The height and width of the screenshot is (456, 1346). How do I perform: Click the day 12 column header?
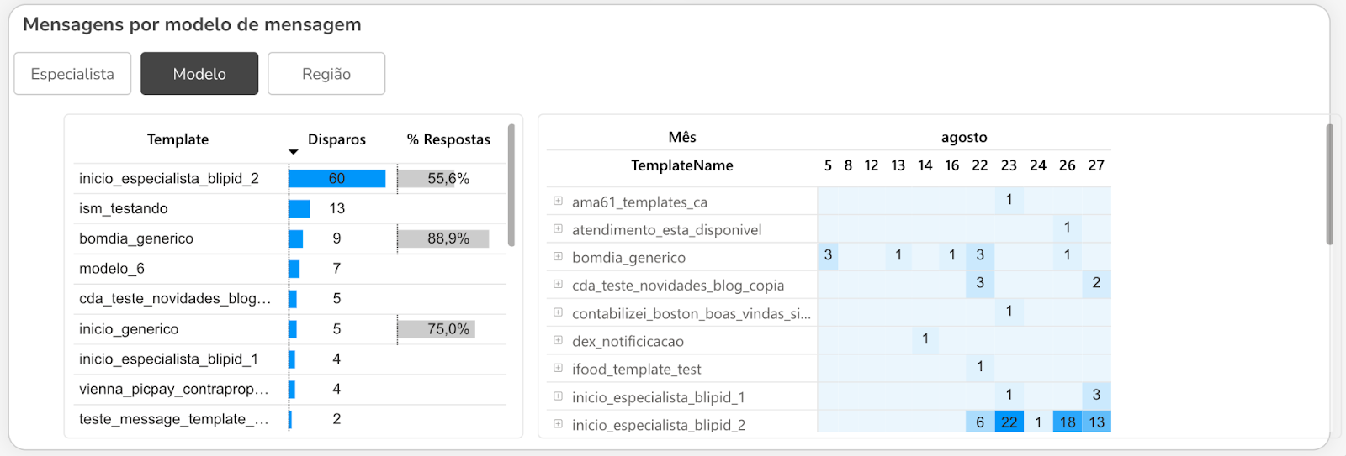click(872, 165)
